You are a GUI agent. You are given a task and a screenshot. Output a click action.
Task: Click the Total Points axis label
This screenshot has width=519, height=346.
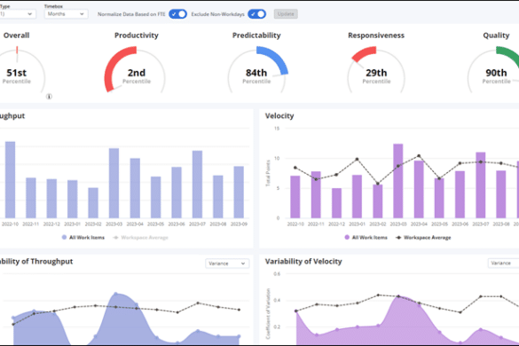coord(268,173)
